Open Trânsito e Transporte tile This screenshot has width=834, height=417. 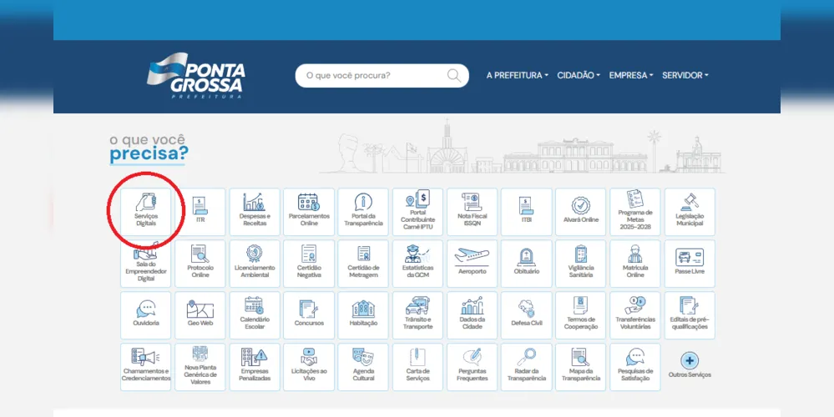(x=417, y=315)
